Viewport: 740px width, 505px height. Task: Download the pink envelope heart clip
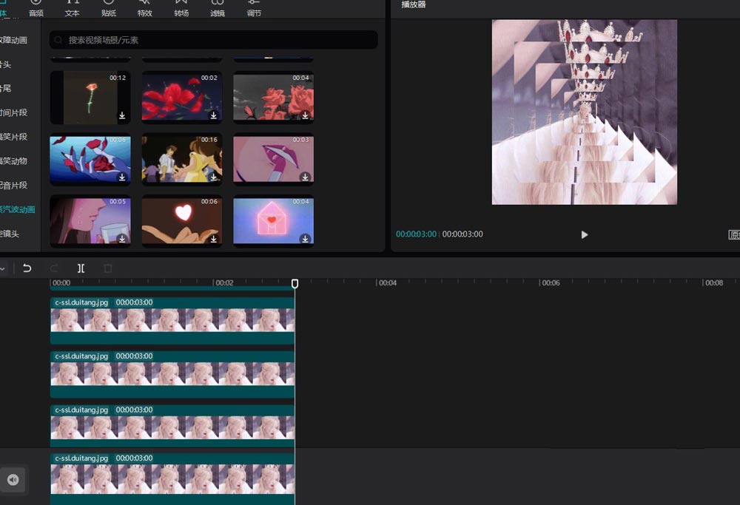(305, 239)
